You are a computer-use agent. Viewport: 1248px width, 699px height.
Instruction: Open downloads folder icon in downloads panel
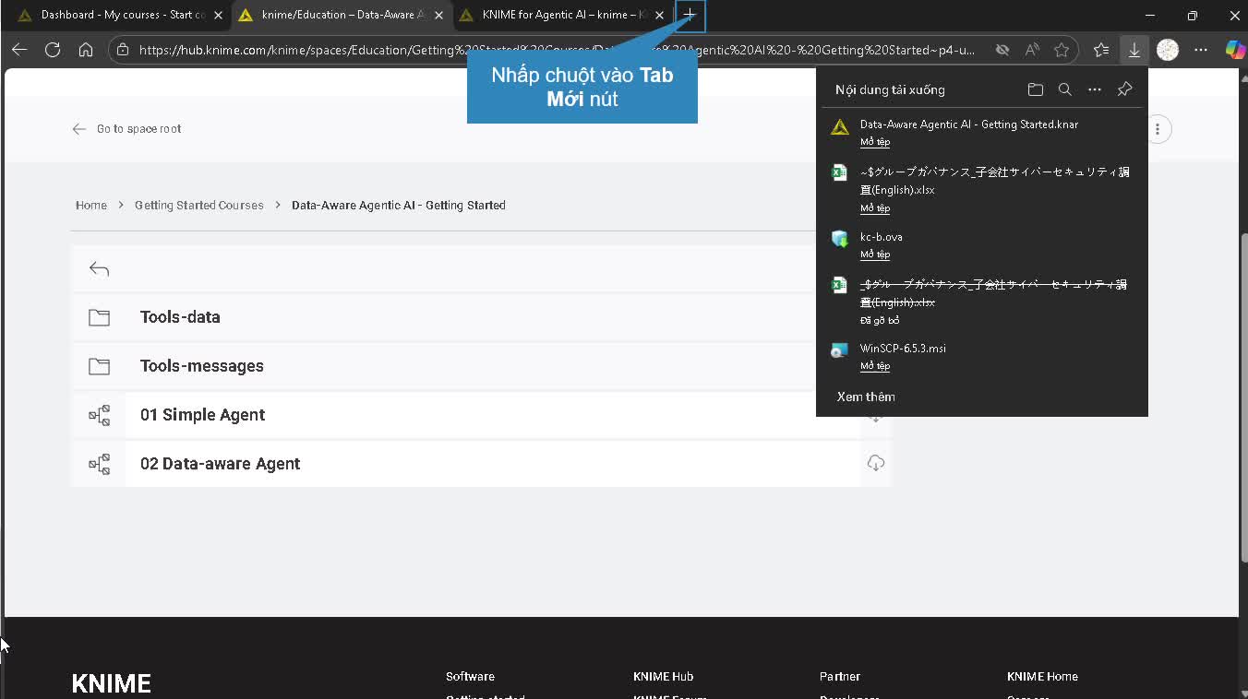pos(1035,89)
